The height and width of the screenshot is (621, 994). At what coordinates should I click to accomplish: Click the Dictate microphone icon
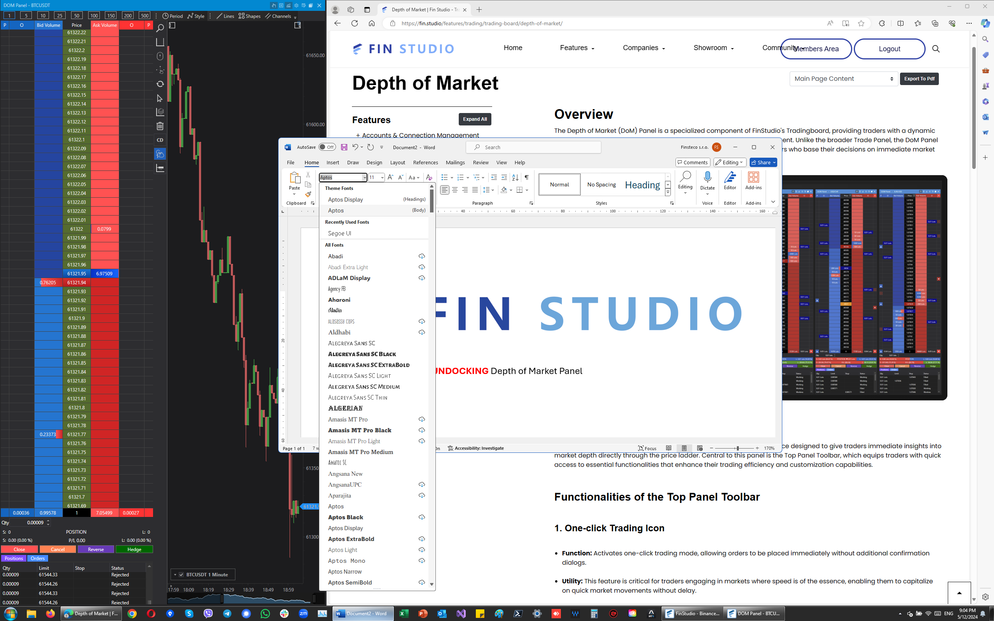pyautogui.click(x=707, y=177)
